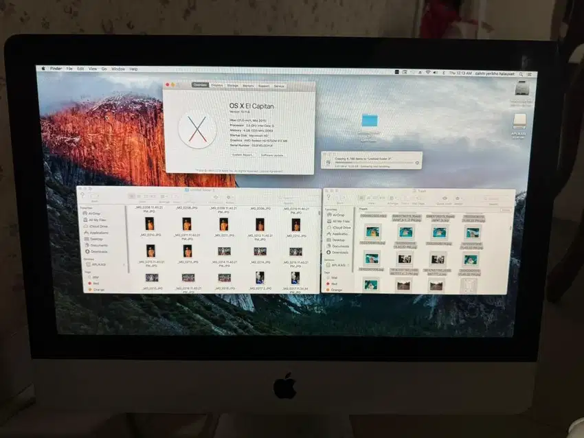Click the OS X El Capitan logo circle
The width and height of the screenshot is (584, 438).
point(197,130)
